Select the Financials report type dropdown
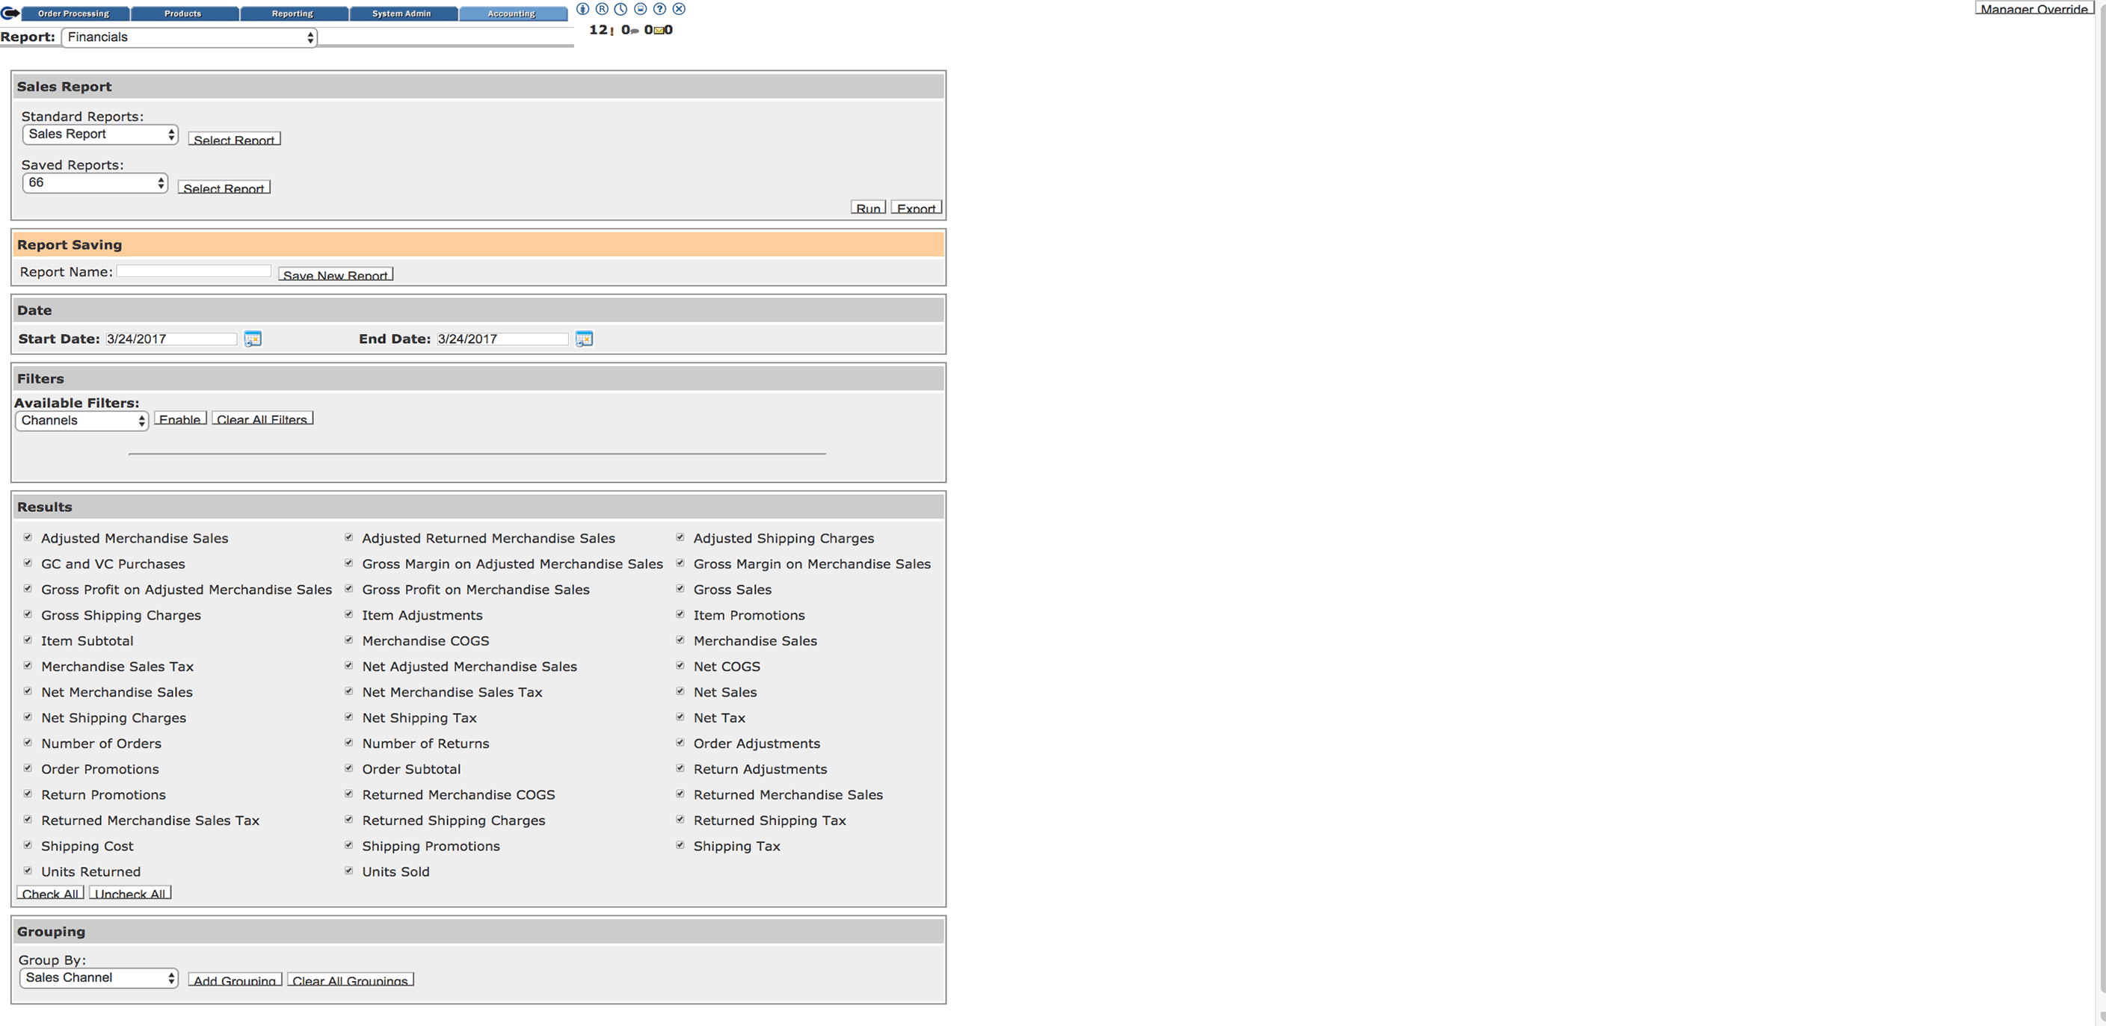 point(188,37)
